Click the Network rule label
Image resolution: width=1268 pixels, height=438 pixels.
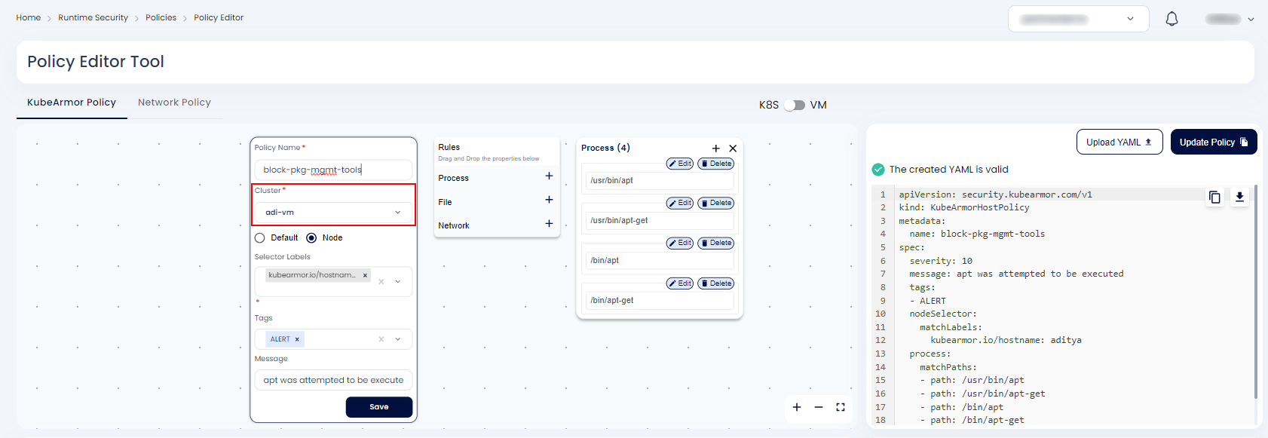tap(453, 225)
